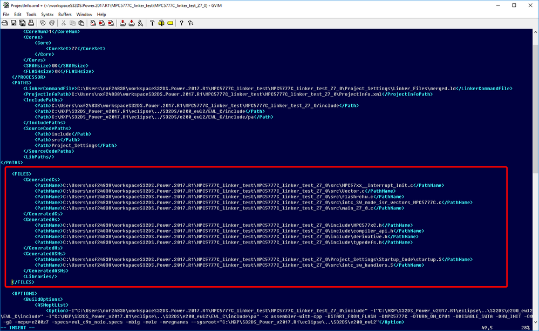Click the Cut scissors icon
539x331 pixels.
(x=64, y=23)
